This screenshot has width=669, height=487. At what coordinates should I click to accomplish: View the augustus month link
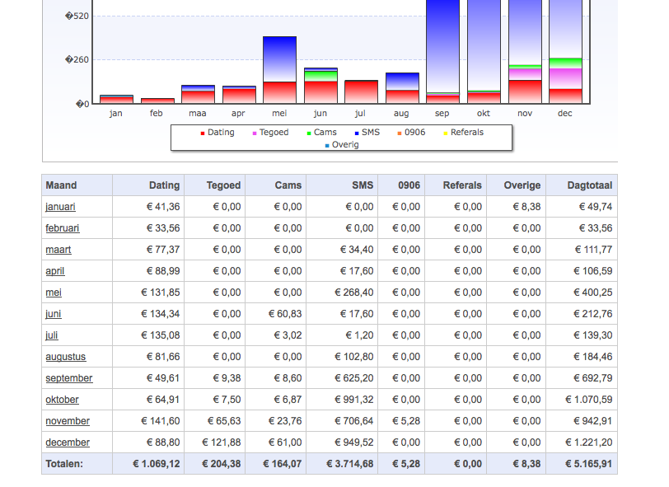[66, 357]
